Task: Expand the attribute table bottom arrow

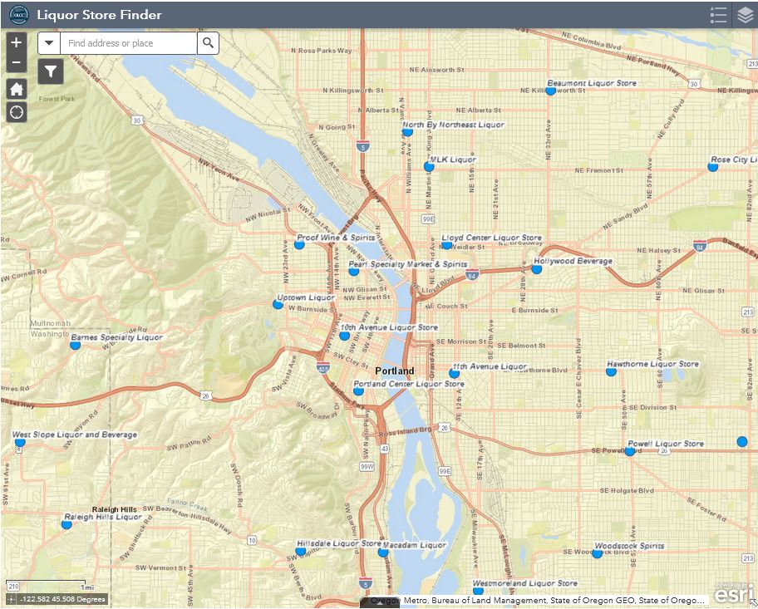Action: coord(380,602)
